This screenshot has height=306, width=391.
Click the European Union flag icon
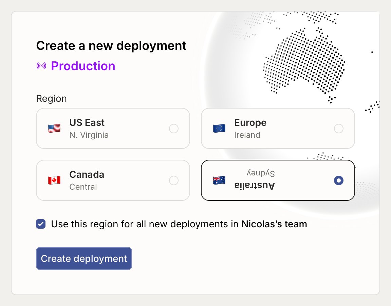pos(219,129)
